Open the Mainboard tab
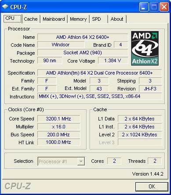 [54, 19]
